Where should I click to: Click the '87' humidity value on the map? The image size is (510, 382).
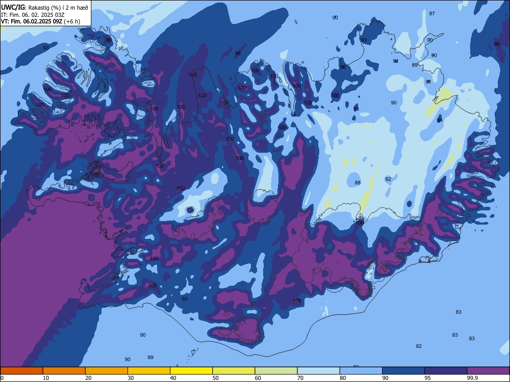point(432,14)
